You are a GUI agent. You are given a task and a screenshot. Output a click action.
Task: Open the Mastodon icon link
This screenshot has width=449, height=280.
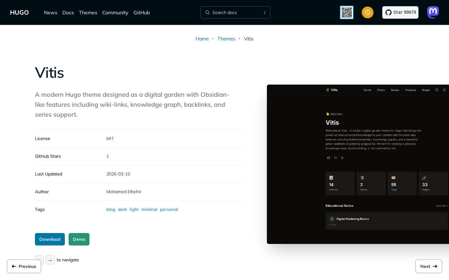coord(433,12)
